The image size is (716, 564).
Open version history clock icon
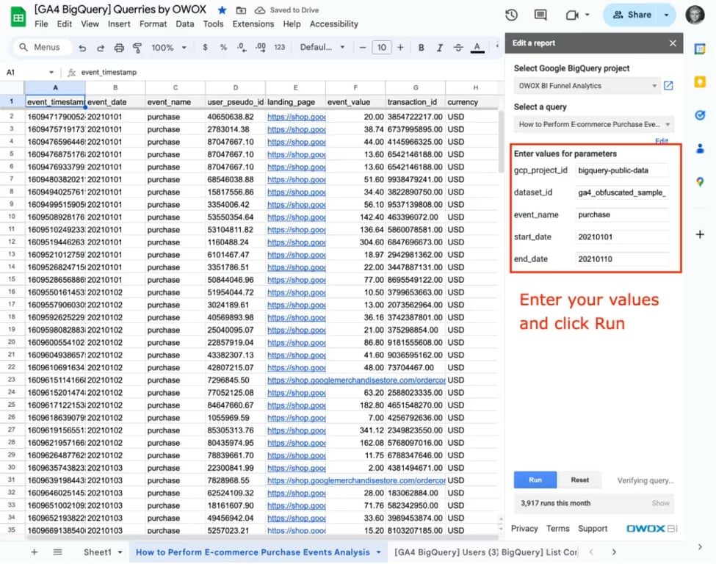click(511, 15)
